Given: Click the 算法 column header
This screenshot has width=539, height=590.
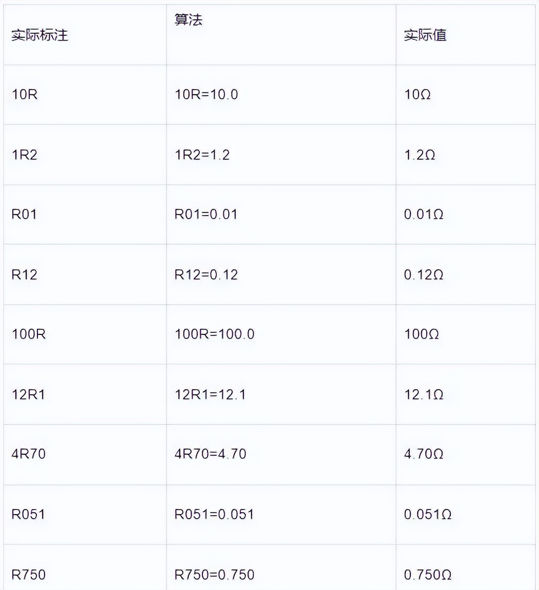Looking at the screenshot, I should 189,20.
